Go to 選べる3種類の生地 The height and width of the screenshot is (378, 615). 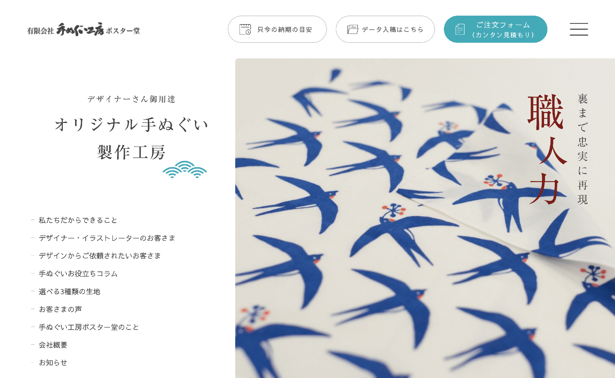tap(69, 291)
